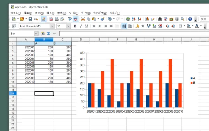Click the Copy icon
Screen dimensions: 209x131
click(88, 19)
